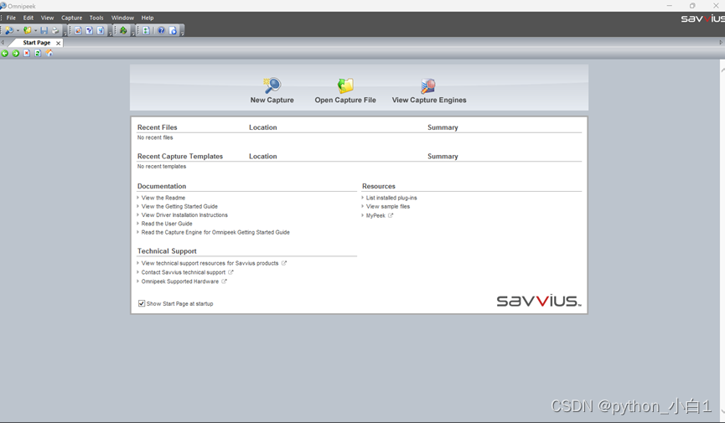Open View Driver Installation Instructions link
The height and width of the screenshot is (423, 725).
(184, 215)
